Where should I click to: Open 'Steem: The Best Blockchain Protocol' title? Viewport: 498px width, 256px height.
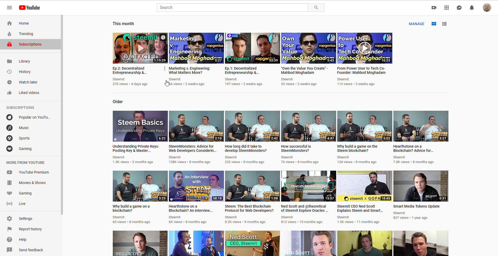249,208
